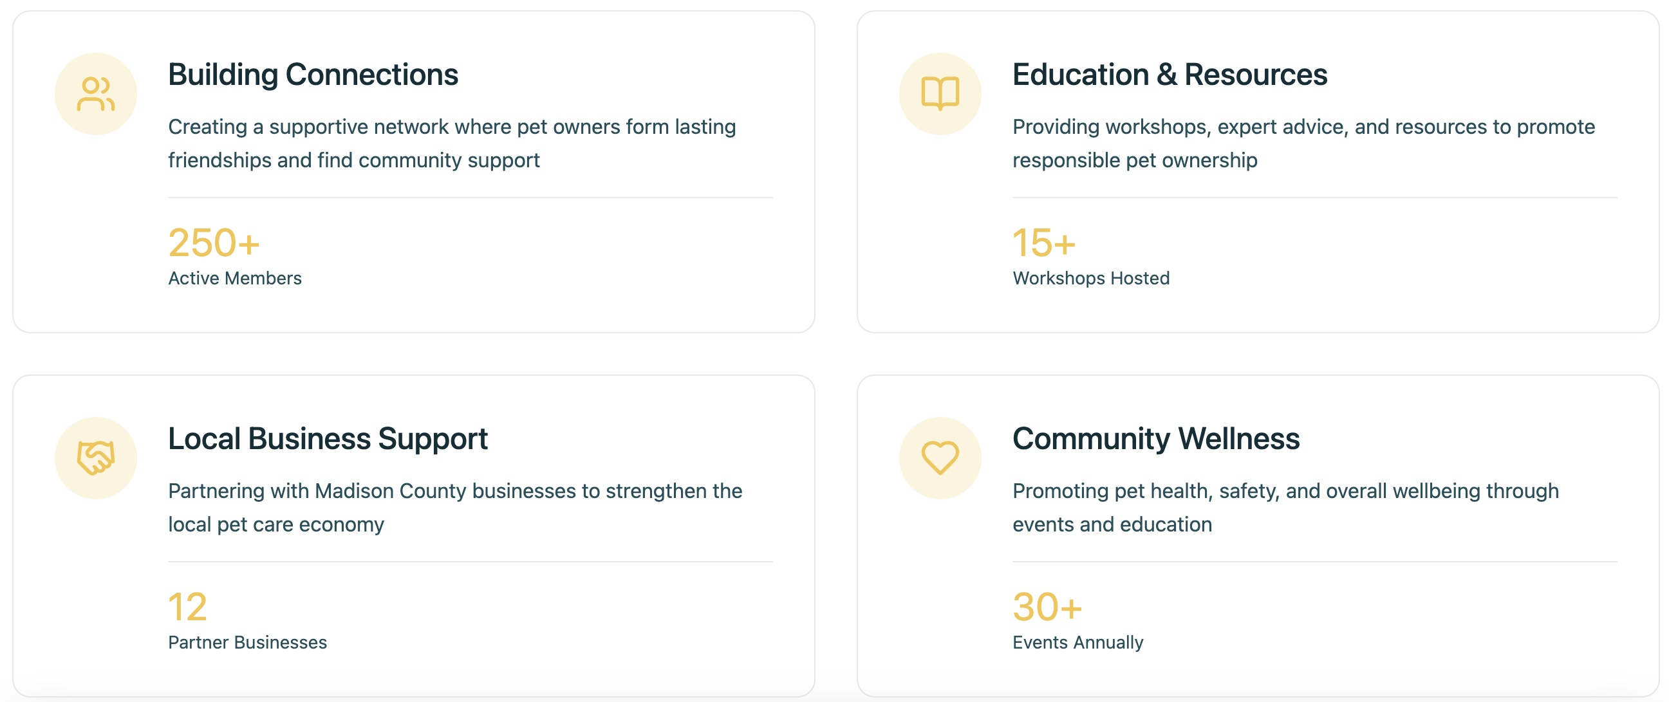The image size is (1669, 702).
Task: Open the Community Wellness heading
Action: [x=1156, y=439]
